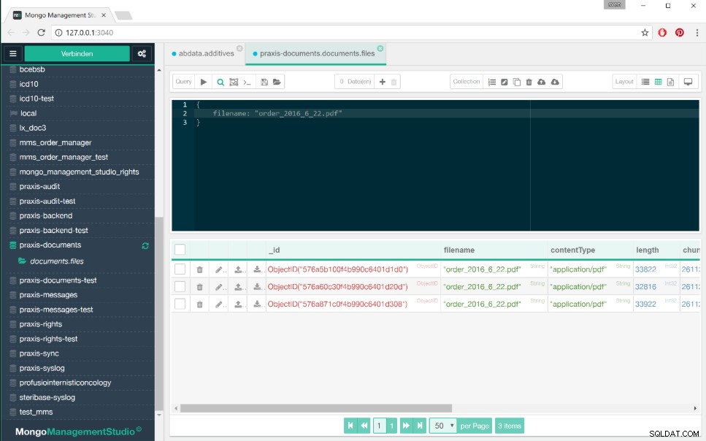Upload file for row ID ending 1d308

point(239,304)
